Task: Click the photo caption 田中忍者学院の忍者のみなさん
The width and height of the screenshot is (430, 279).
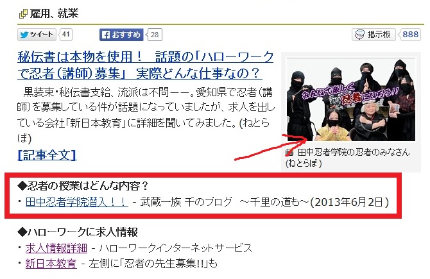Action: coord(354,152)
